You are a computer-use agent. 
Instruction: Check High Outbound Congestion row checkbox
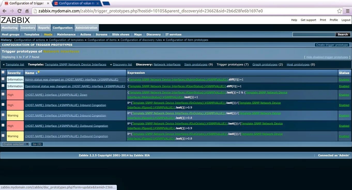tap(3, 125)
